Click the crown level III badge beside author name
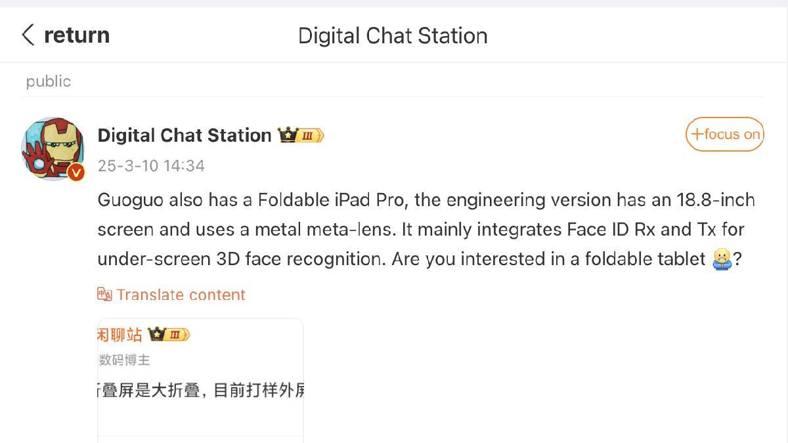 tap(301, 136)
